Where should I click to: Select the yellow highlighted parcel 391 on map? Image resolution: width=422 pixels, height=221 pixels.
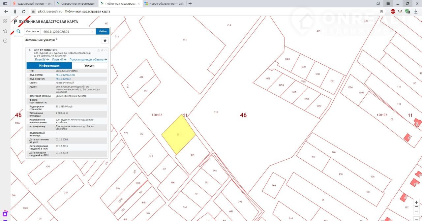pos(178,135)
